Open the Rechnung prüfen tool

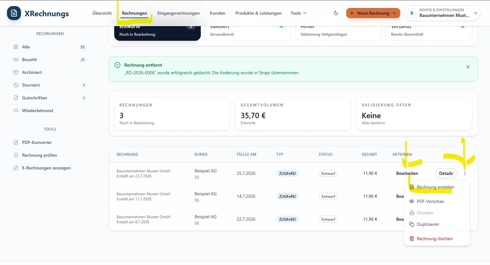[x=50, y=155]
